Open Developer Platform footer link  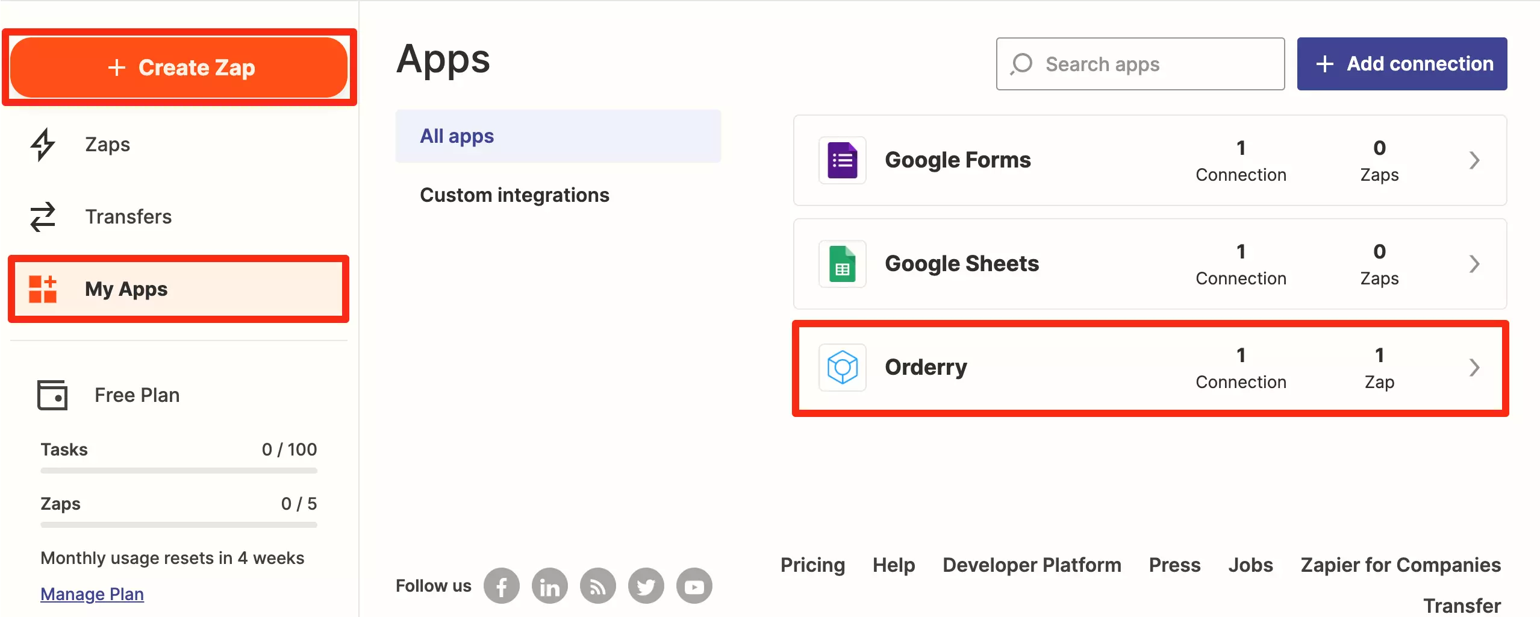[x=1032, y=565]
